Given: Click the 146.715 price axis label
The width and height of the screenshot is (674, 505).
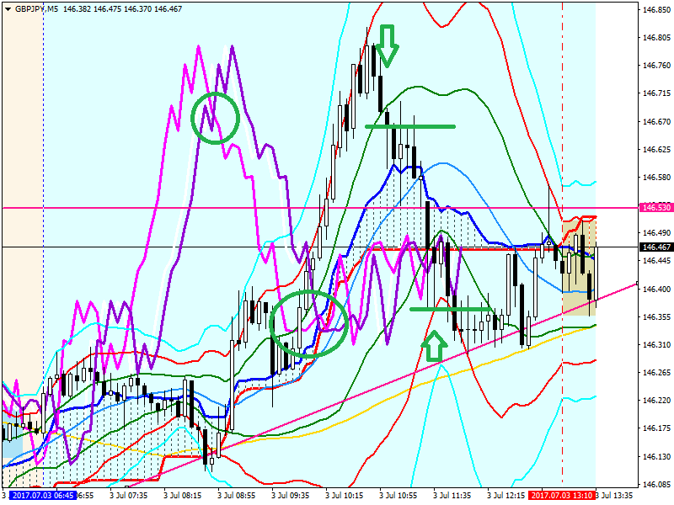Looking at the screenshot, I should click(656, 93).
